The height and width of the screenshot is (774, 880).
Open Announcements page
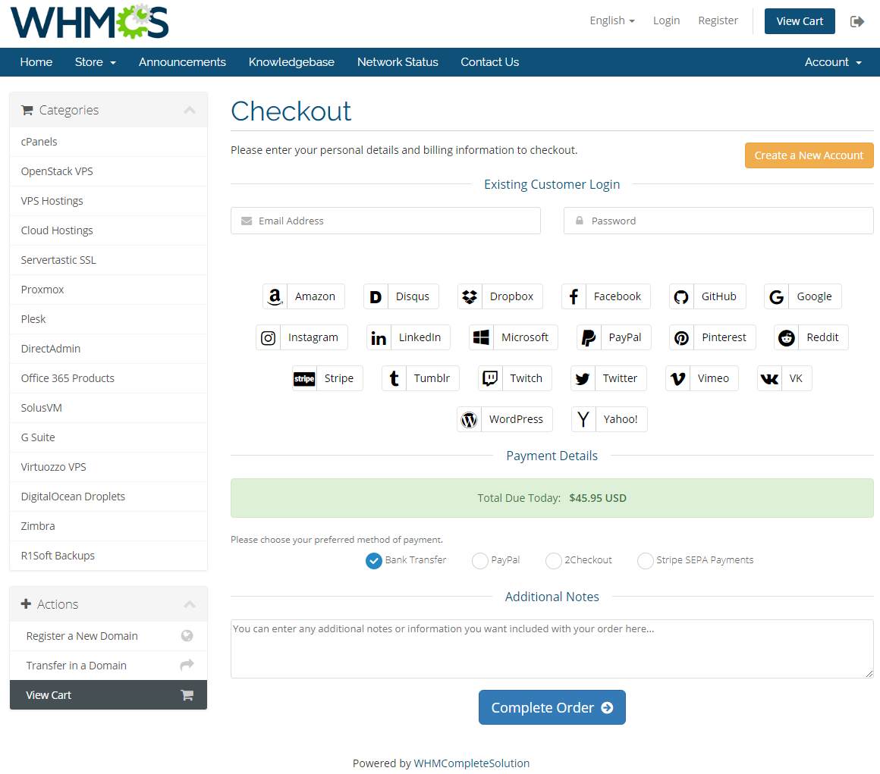[182, 62]
